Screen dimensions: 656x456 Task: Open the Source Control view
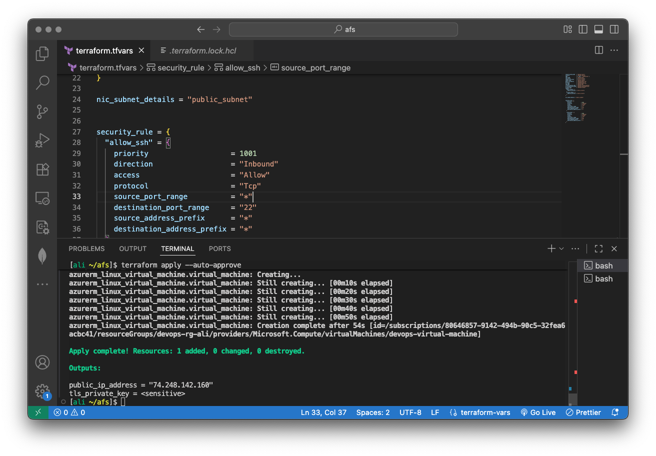(42, 111)
